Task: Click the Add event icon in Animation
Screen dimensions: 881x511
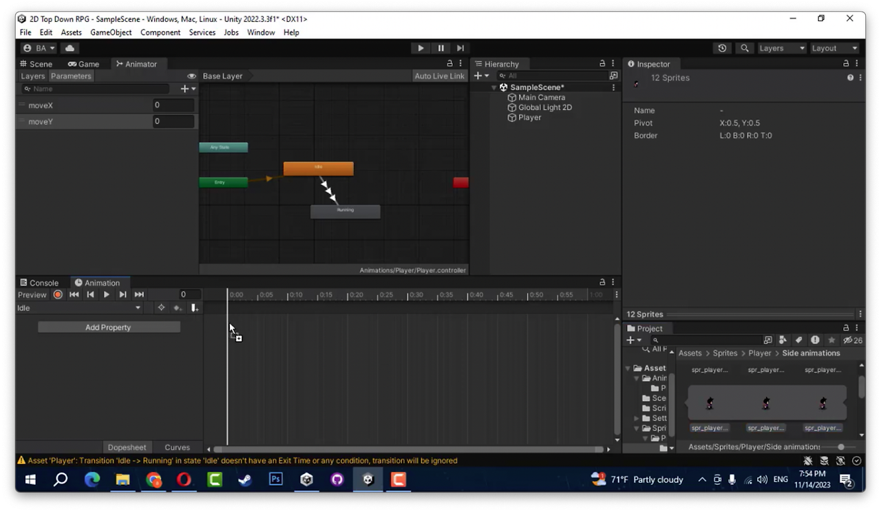Action: coord(195,308)
